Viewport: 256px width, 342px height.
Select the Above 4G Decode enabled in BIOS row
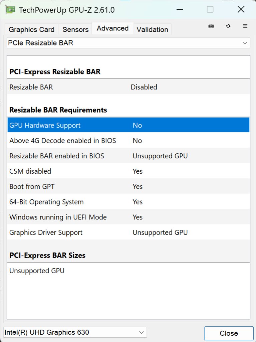(x=129, y=141)
